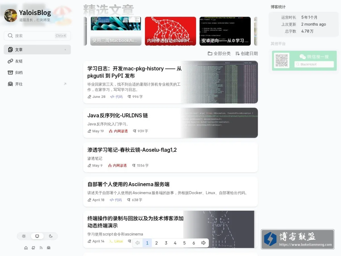
Task: Click the Ctrl+K shortcut badge
Action: pos(61,36)
